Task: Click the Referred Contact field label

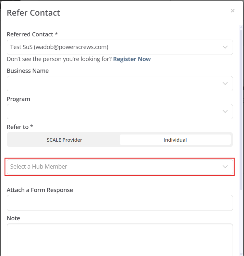Action: [32, 34]
